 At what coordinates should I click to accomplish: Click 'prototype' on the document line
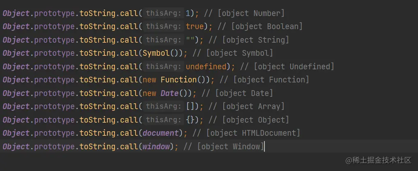click(54, 133)
